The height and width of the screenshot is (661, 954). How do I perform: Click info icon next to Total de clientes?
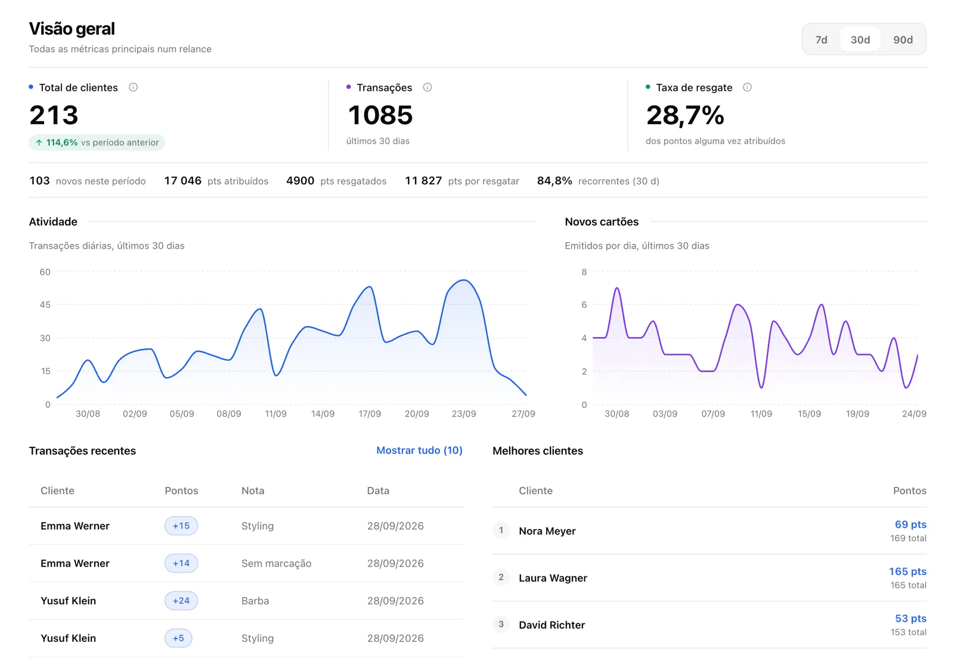click(134, 87)
